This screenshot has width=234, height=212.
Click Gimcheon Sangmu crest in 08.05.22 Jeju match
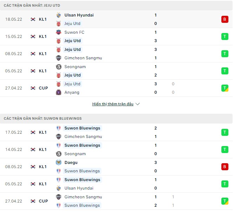[59, 58]
